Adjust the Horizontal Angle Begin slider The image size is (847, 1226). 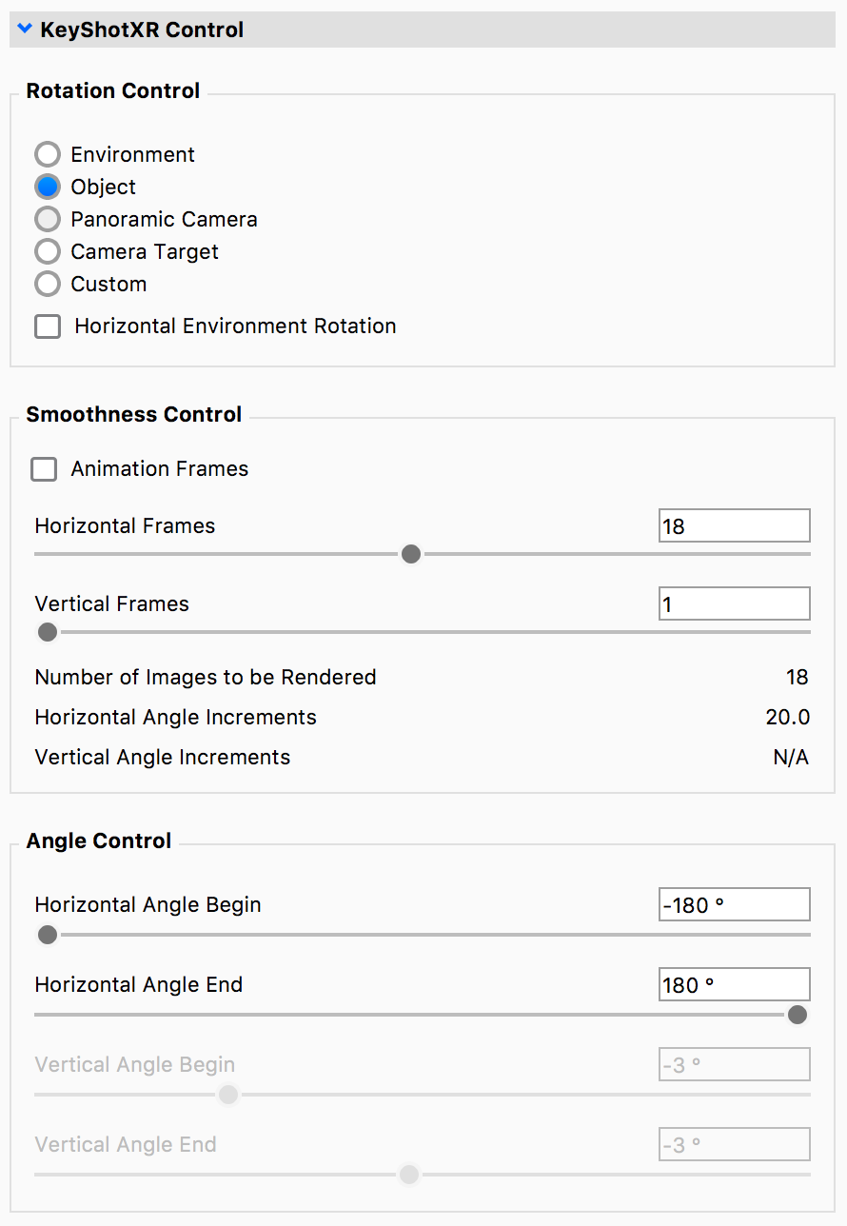point(47,935)
